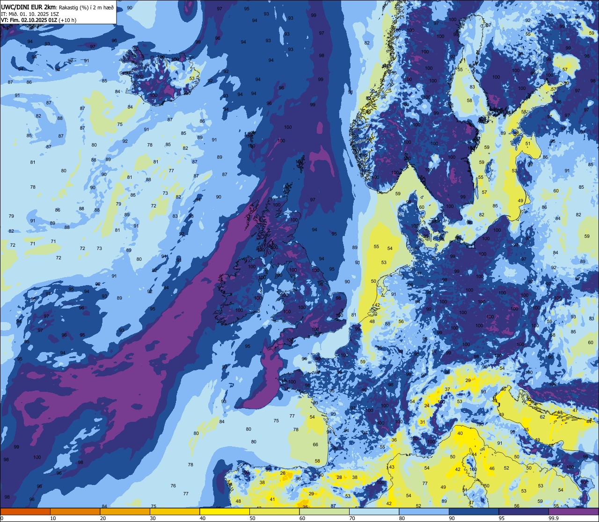Select the 10–20% orange legend color block
The height and width of the screenshot is (522, 599).
[75, 511]
